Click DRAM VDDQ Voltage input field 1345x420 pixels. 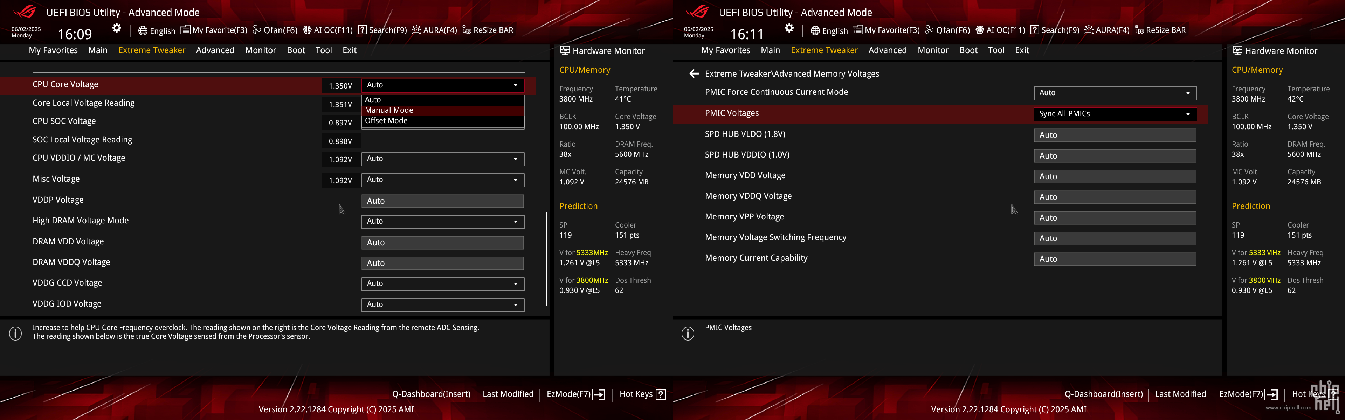443,264
